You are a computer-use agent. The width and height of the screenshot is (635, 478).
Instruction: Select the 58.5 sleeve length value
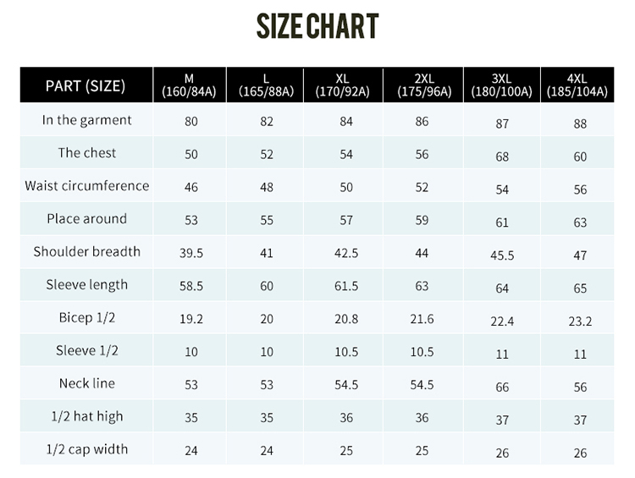pos(190,287)
